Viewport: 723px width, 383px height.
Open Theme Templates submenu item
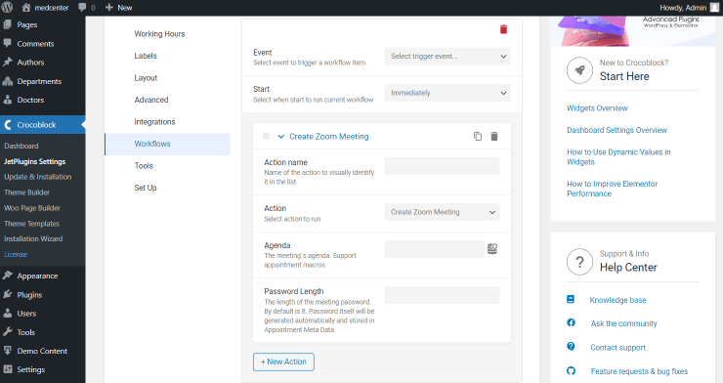32,224
